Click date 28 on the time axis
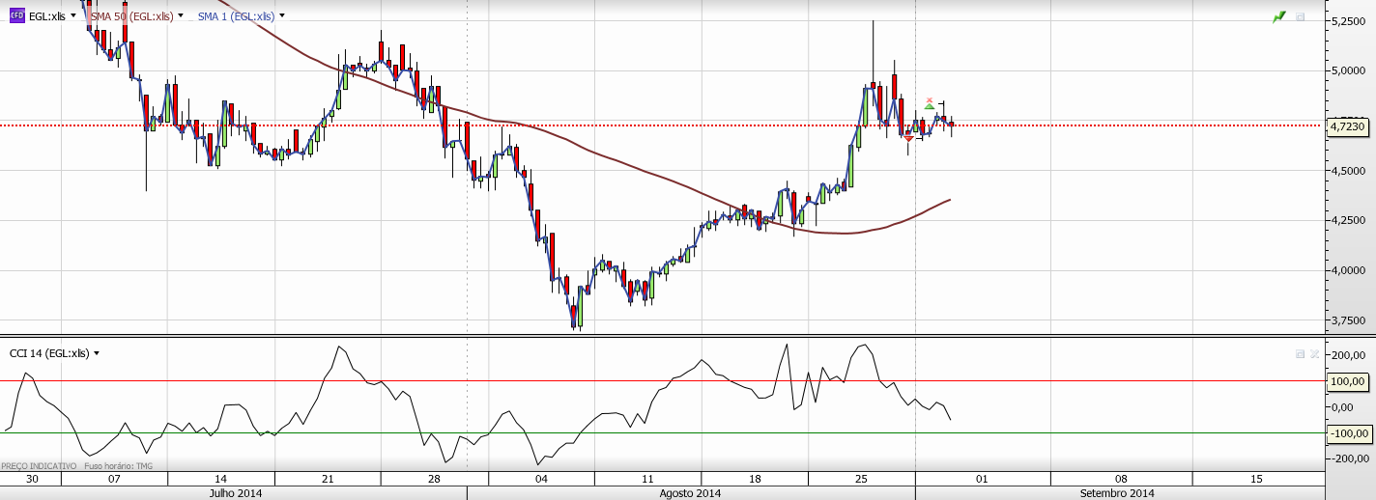 [x=434, y=479]
